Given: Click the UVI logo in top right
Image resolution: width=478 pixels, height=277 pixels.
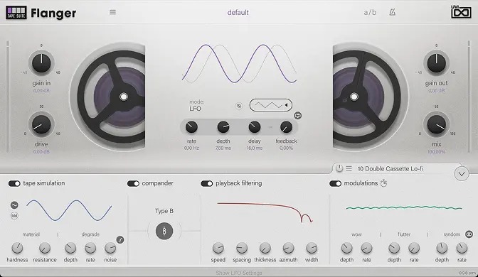Looking at the screenshot, I should click(x=461, y=12).
